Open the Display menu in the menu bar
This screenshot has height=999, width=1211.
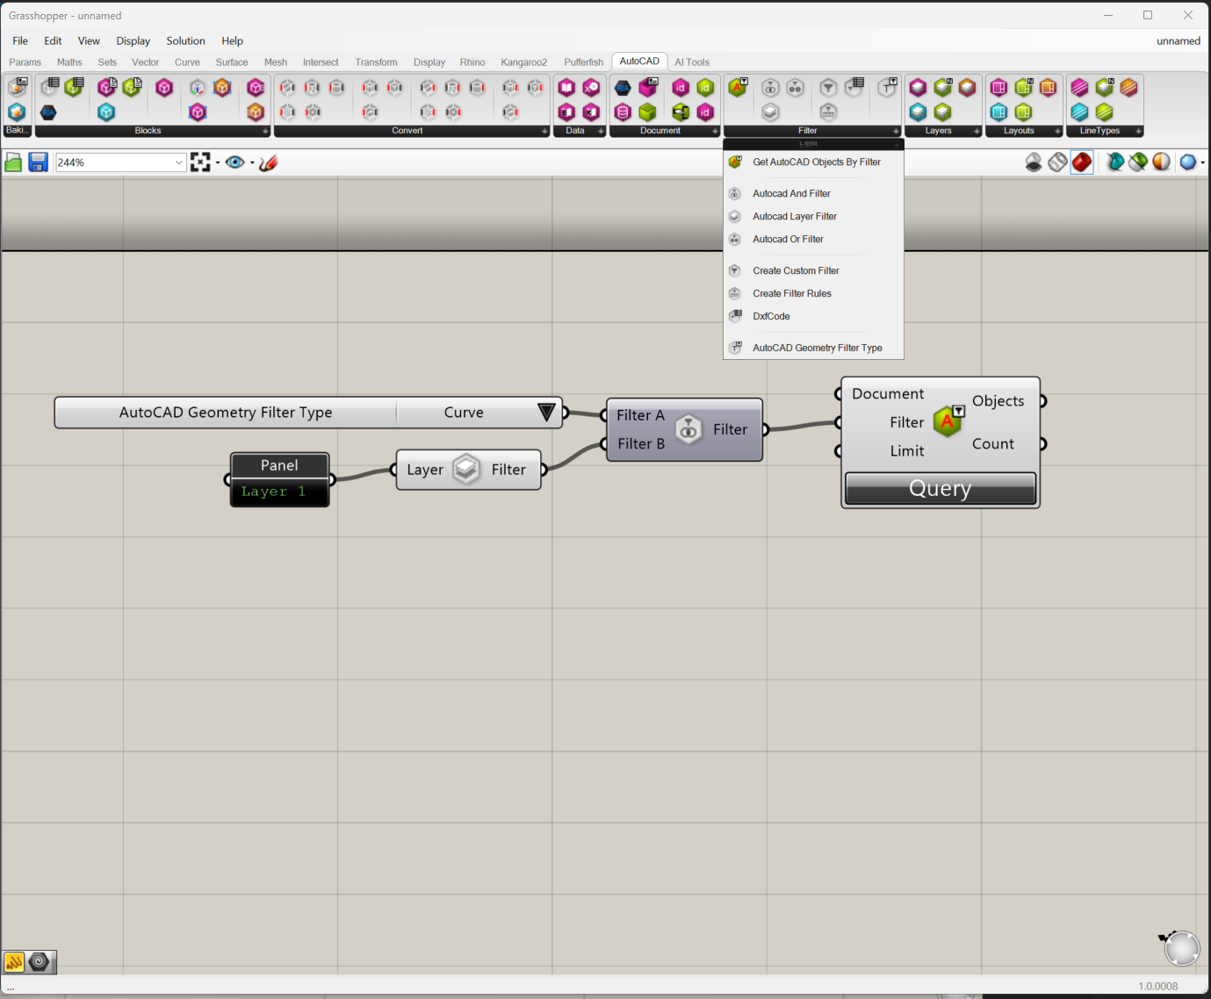click(133, 40)
